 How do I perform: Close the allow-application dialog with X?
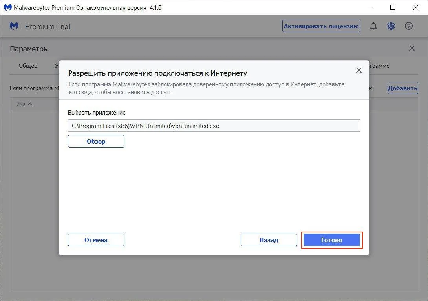(358, 71)
